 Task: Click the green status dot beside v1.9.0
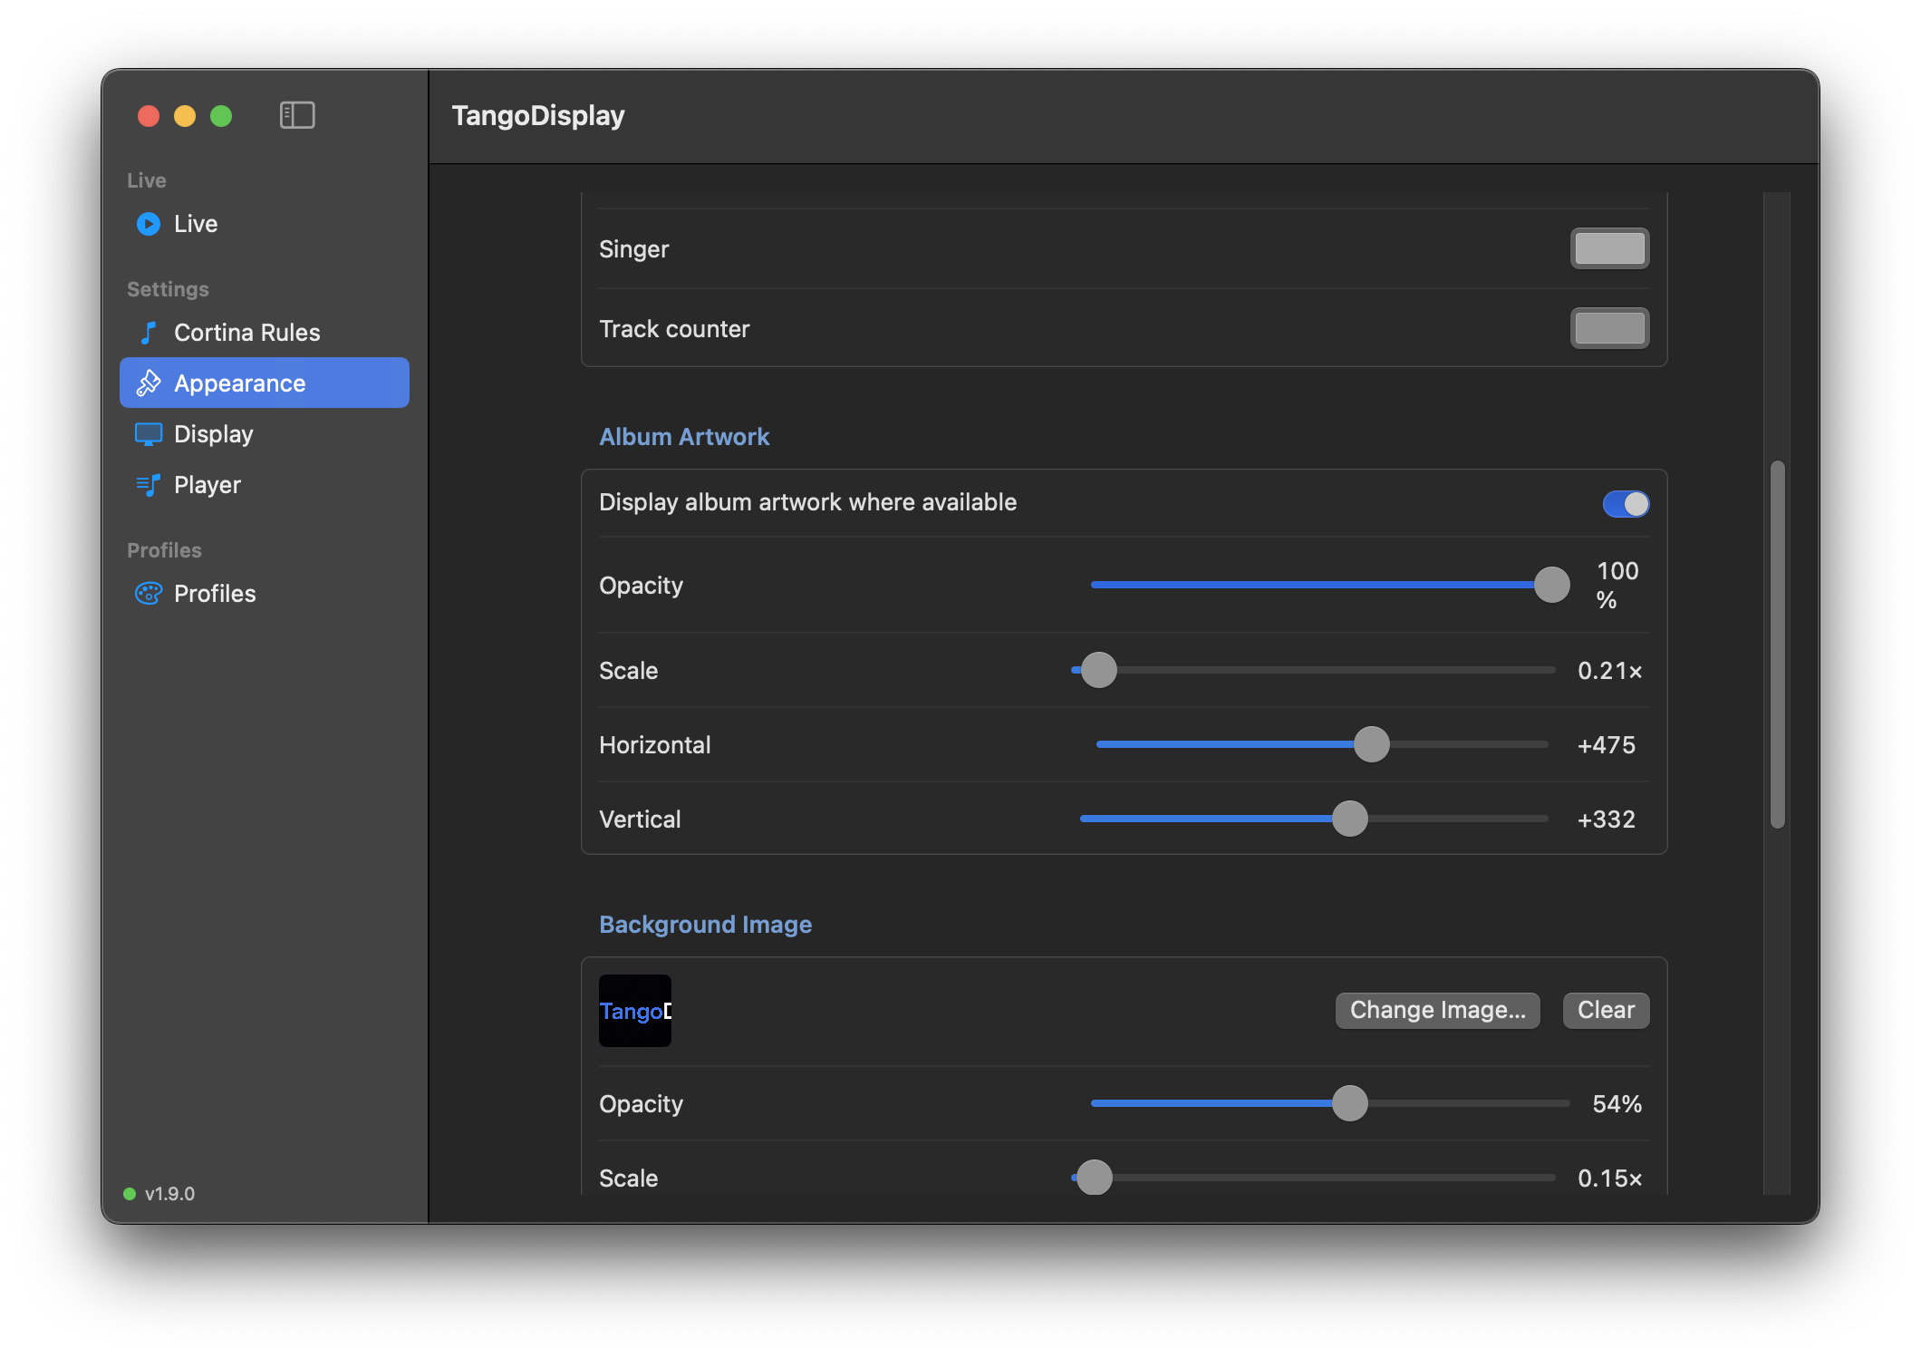130,1194
